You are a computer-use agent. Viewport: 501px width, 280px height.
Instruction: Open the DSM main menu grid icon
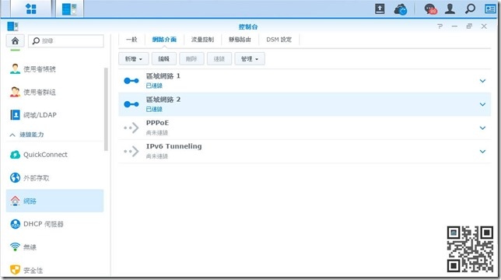[31, 9]
